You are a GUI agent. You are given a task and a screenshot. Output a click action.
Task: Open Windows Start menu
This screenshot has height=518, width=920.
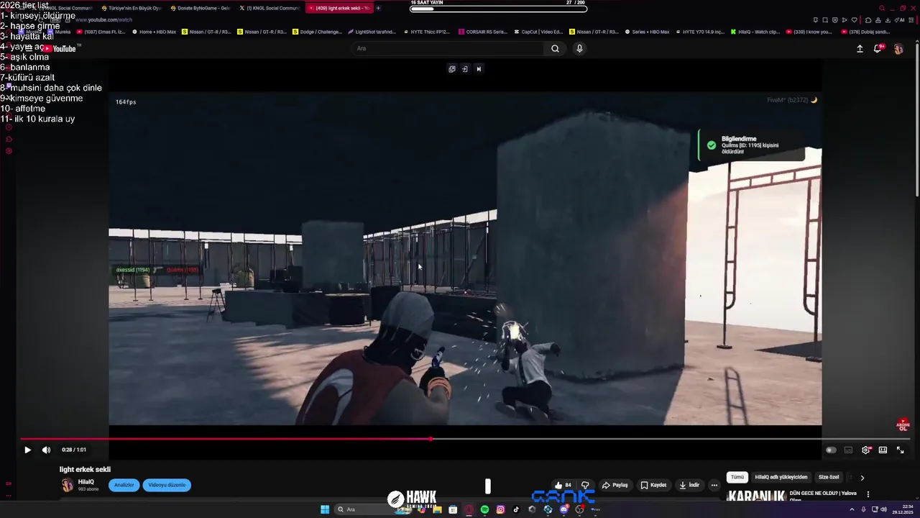tap(325, 509)
